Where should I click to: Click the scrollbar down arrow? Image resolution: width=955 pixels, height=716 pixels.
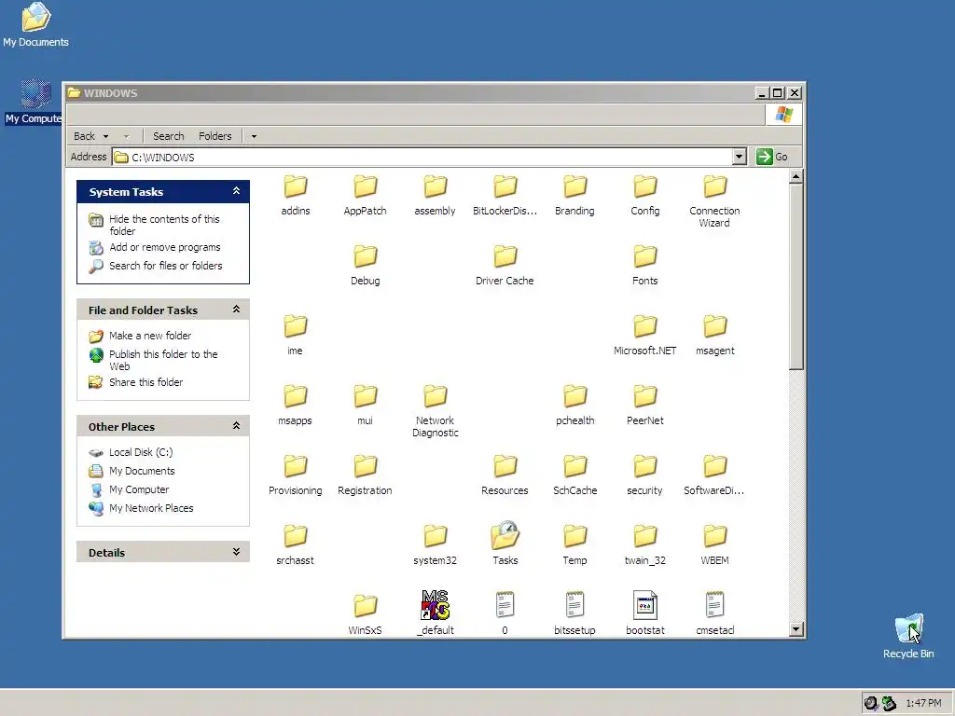[796, 629]
